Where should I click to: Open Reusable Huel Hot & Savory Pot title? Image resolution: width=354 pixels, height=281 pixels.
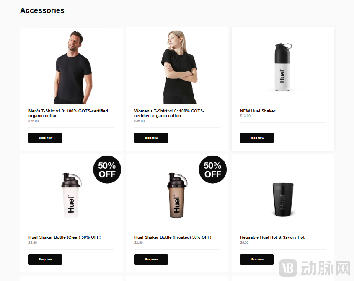pyautogui.click(x=272, y=237)
